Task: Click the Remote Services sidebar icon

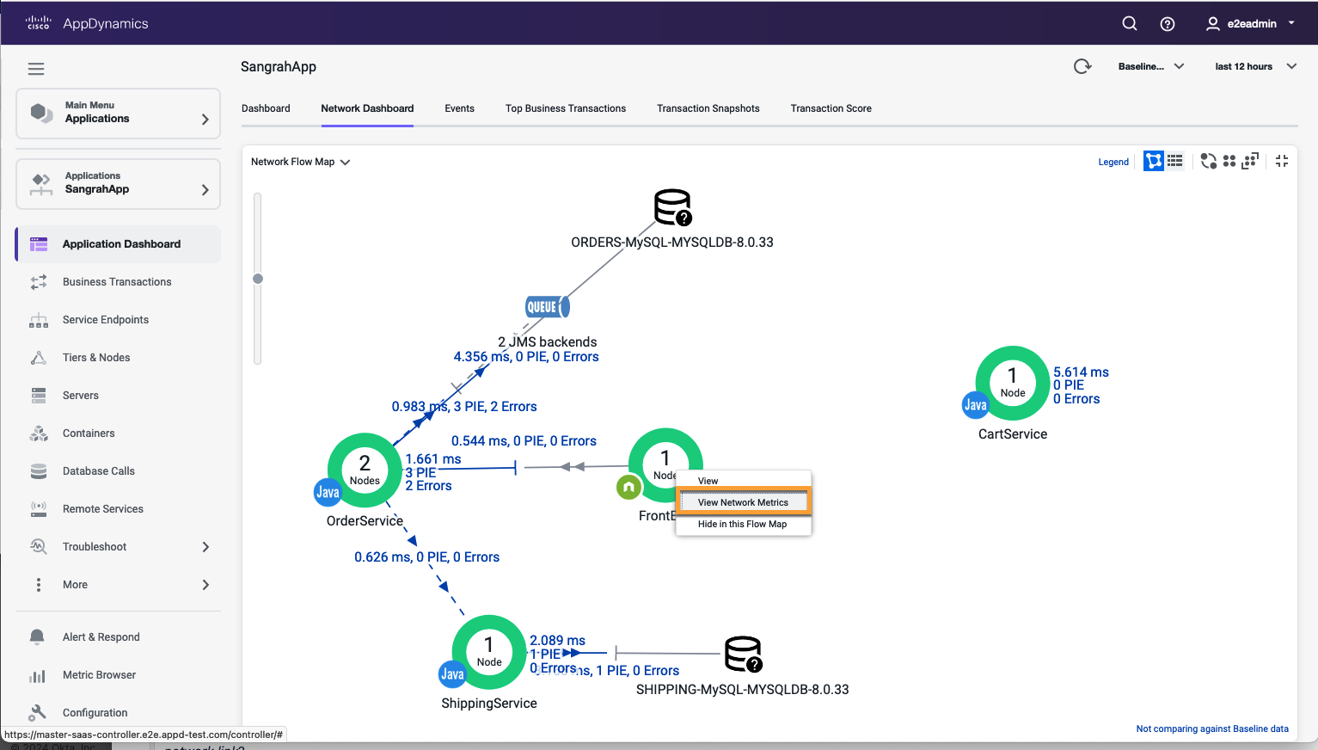Action: tap(39, 509)
